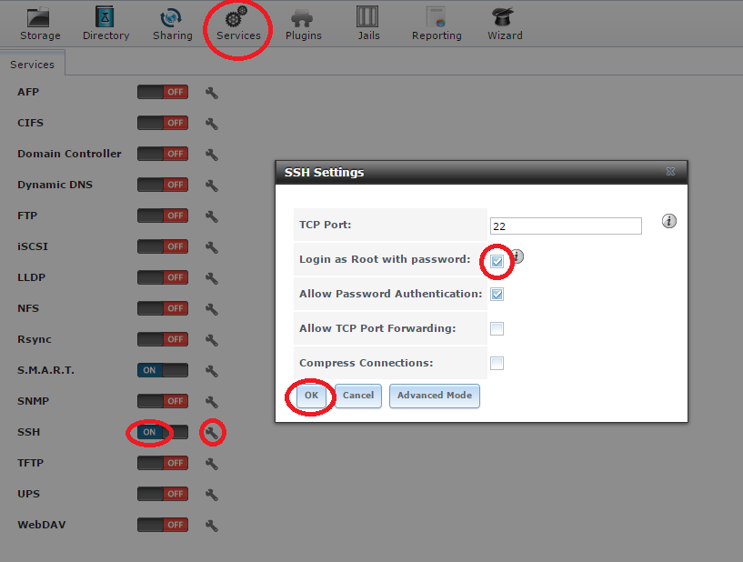This screenshot has width=743, height=562.
Task: Open the Sharing section
Action: [x=172, y=24]
